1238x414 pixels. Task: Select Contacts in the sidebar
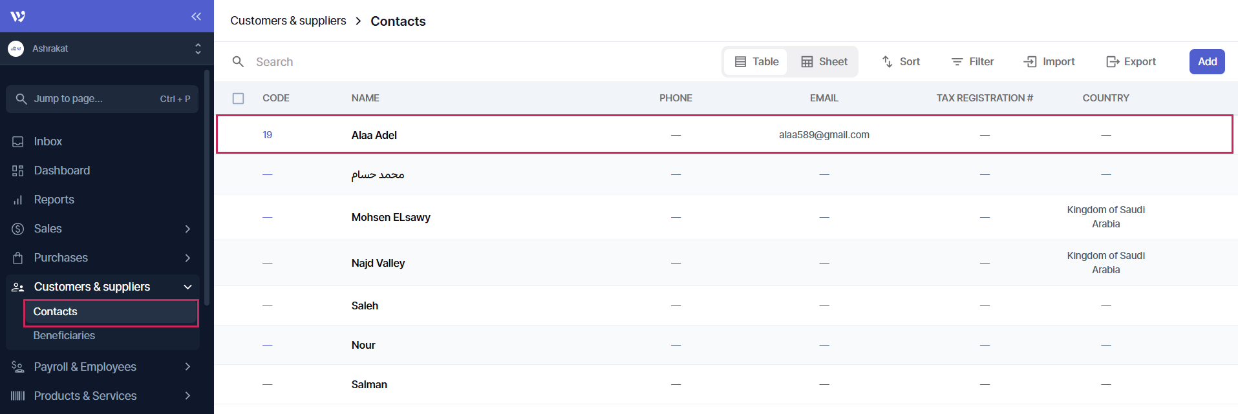pyautogui.click(x=56, y=311)
